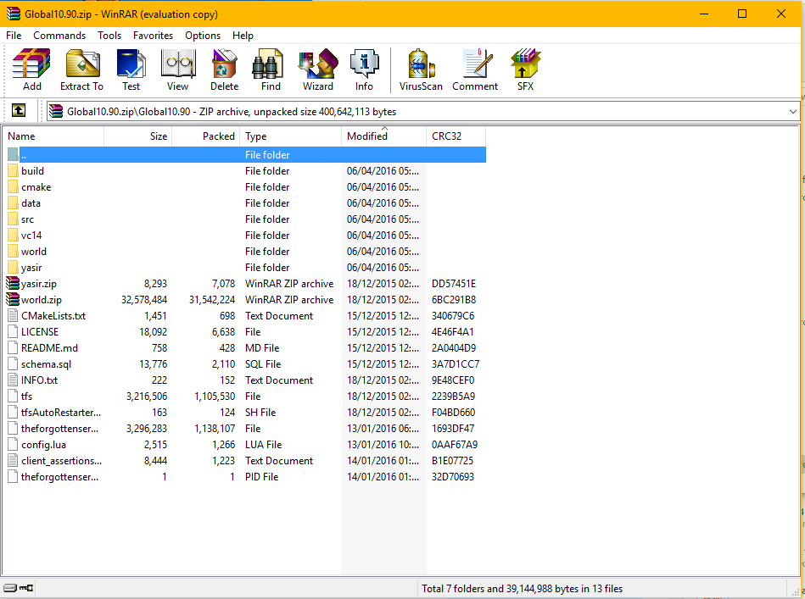The height and width of the screenshot is (599, 805).
Task: Select the world folder name
Action: 34,252
